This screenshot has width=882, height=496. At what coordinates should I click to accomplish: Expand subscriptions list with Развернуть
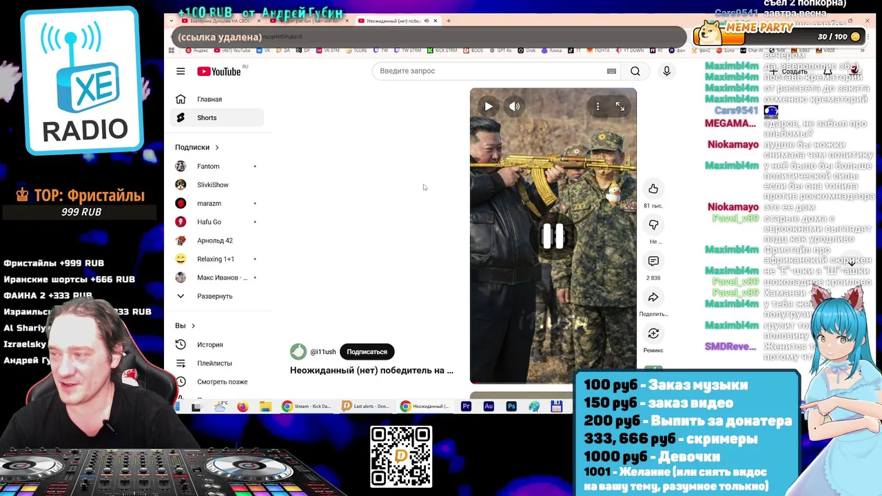tap(217, 296)
